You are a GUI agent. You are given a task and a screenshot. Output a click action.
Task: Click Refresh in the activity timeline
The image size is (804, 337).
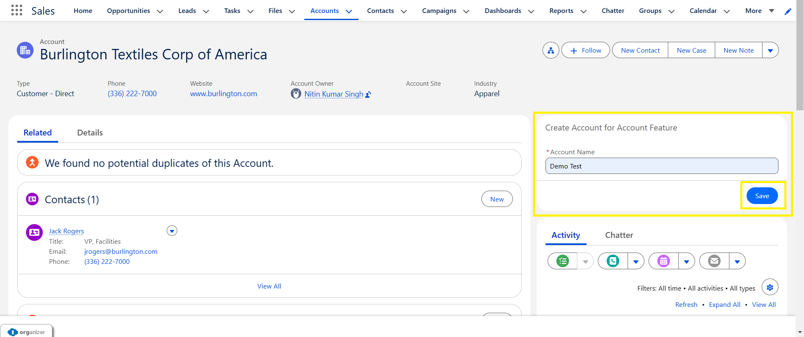(x=686, y=304)
